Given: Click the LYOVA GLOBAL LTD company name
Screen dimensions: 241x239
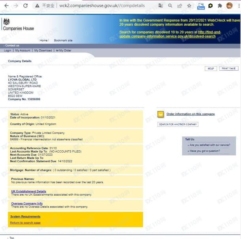Looking at the screenshot, I should (x=22, y=80).
